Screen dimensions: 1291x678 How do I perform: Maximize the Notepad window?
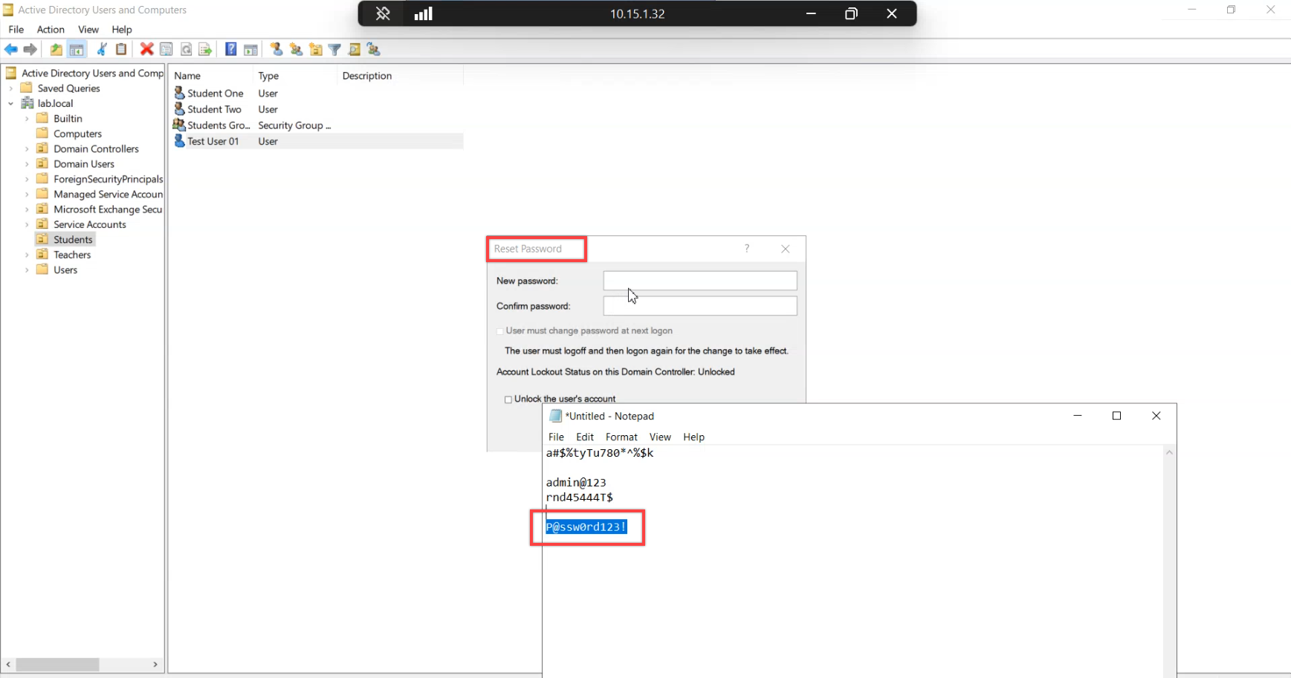pos(1116,416)
